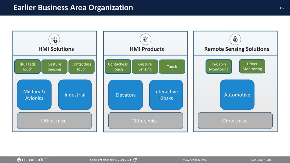Click Other, misc. under Remote Sensing Solutions

[235, 121]
